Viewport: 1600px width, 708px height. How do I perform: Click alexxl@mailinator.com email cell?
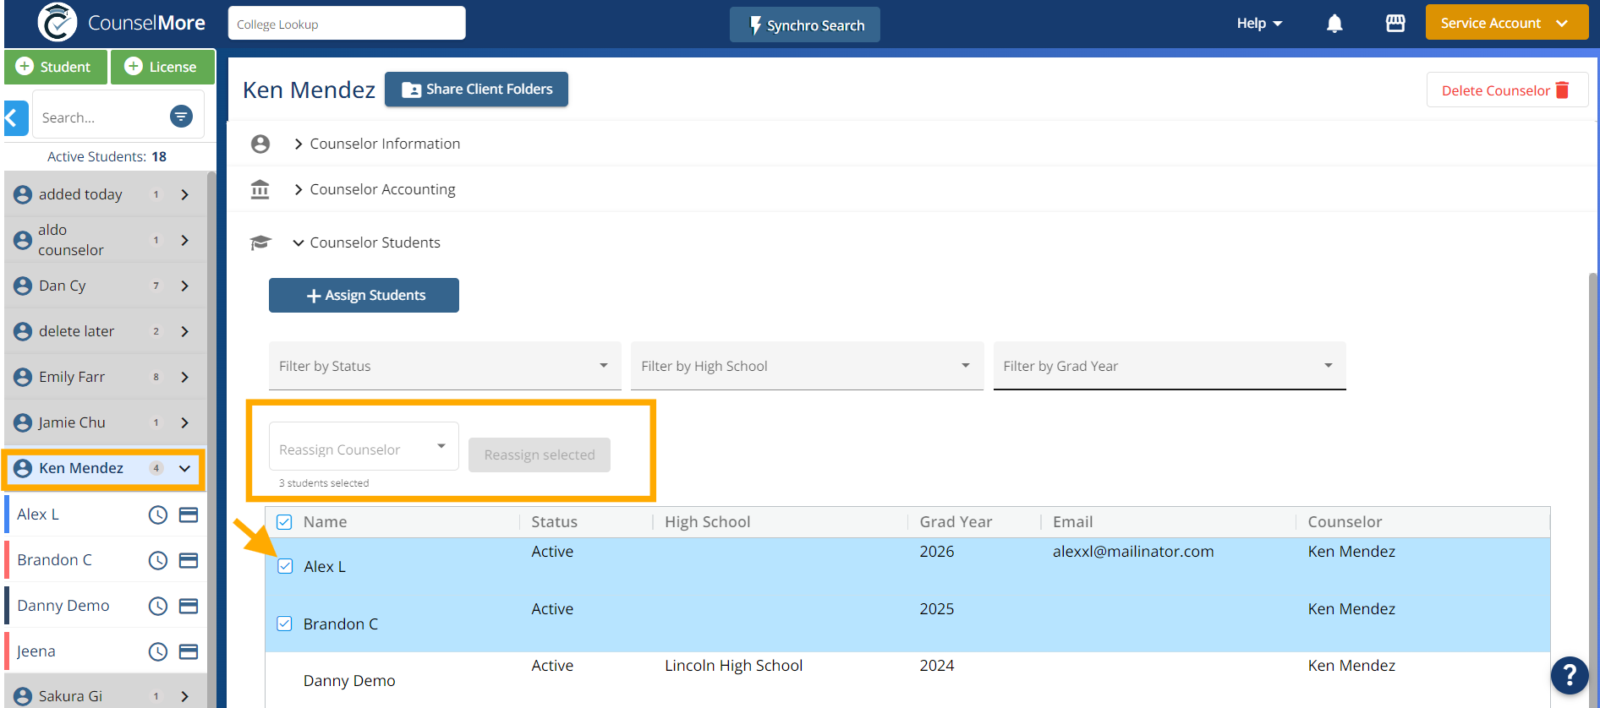[x=1133, y=552]
